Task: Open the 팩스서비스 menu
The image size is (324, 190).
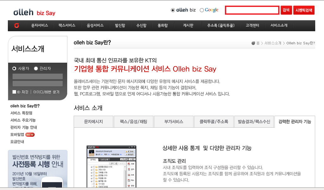Action: (x=67, y=25)
